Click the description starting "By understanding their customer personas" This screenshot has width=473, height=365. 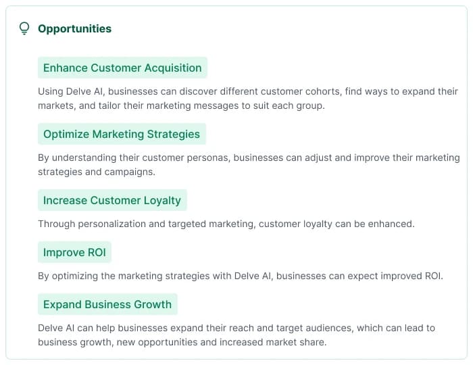[248, 165]
